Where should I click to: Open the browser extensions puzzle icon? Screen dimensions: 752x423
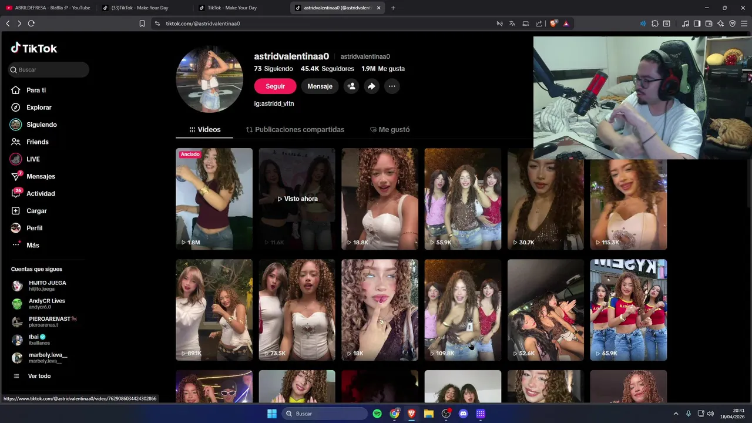click(x=655, y=23)
